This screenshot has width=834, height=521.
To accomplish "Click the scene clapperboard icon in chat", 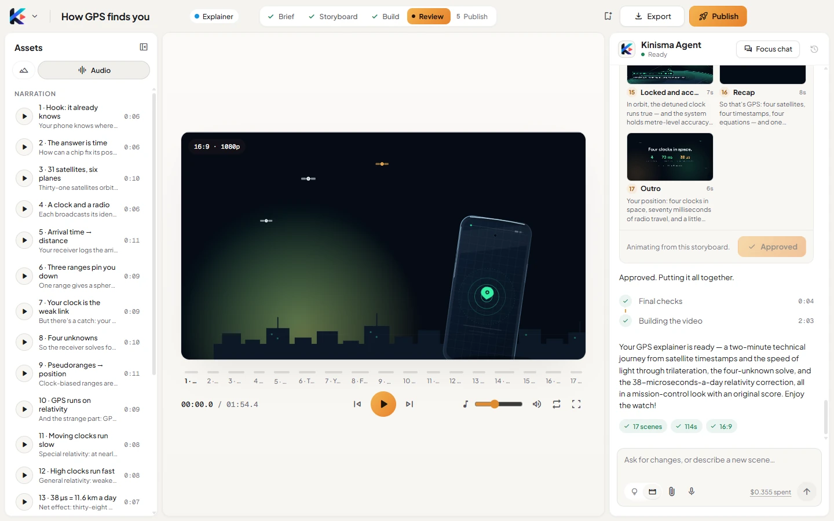I will click(653, 491).
